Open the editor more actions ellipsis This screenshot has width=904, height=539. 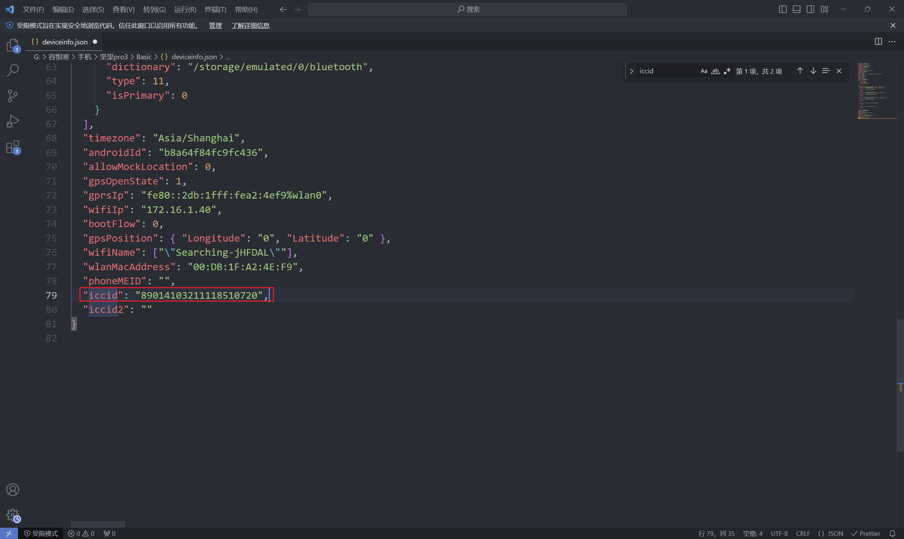pos(892,41)
